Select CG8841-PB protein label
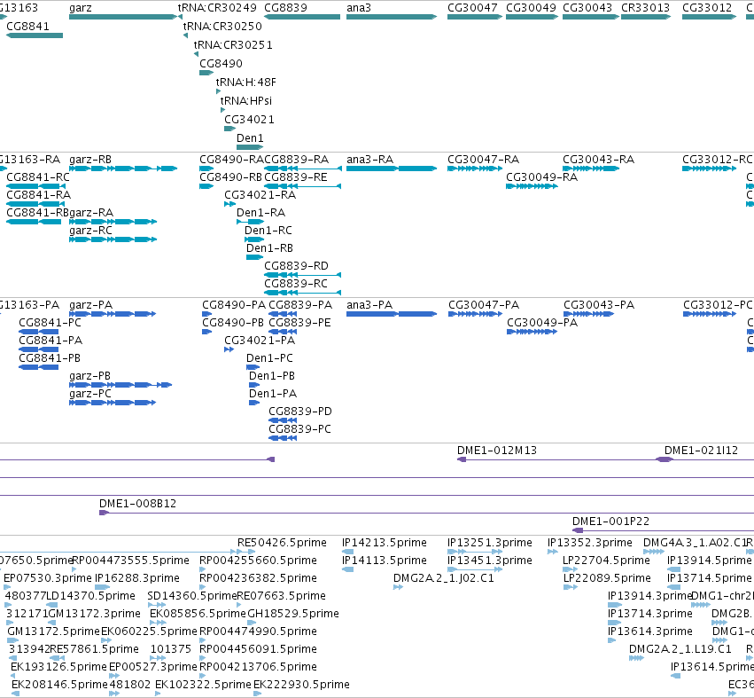 [50, 358]
